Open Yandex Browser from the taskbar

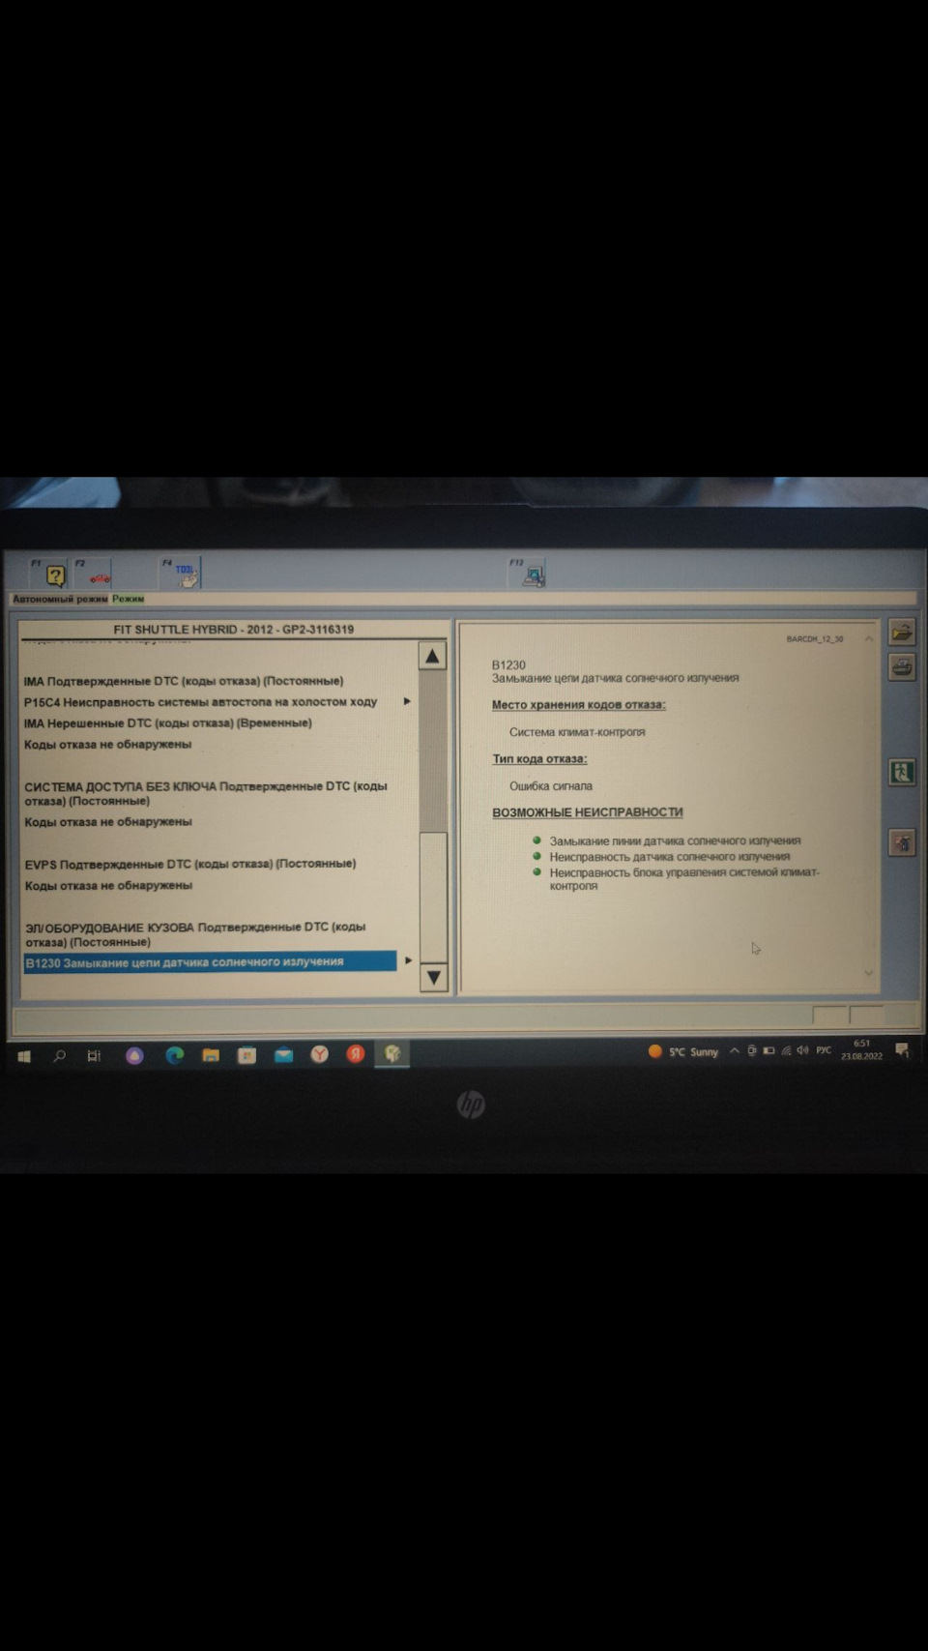319,1054
